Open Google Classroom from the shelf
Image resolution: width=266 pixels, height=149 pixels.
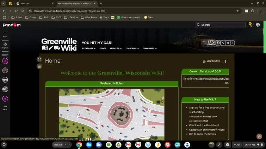109,145
